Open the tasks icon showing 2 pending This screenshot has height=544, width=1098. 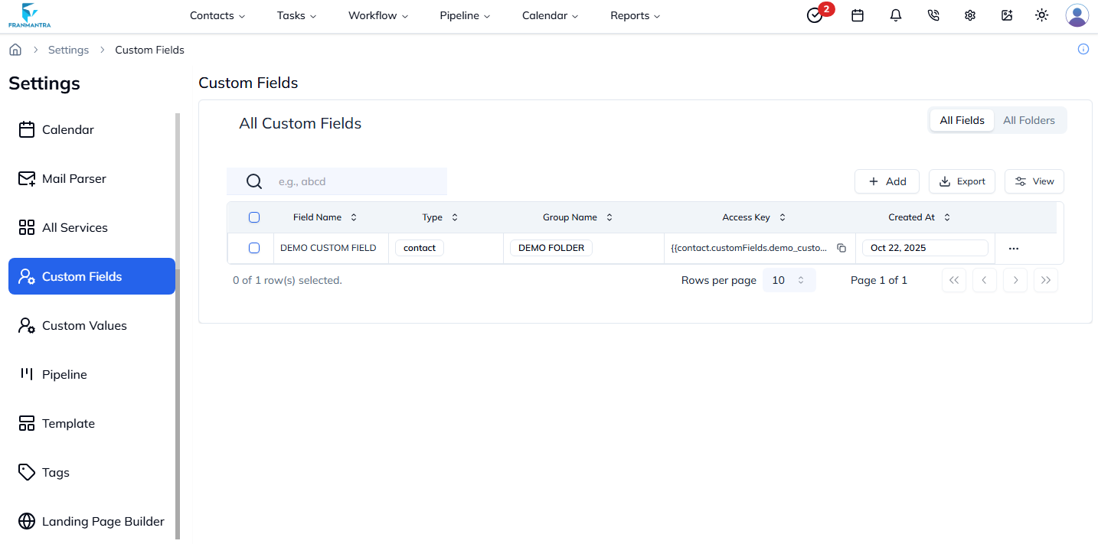815,15
